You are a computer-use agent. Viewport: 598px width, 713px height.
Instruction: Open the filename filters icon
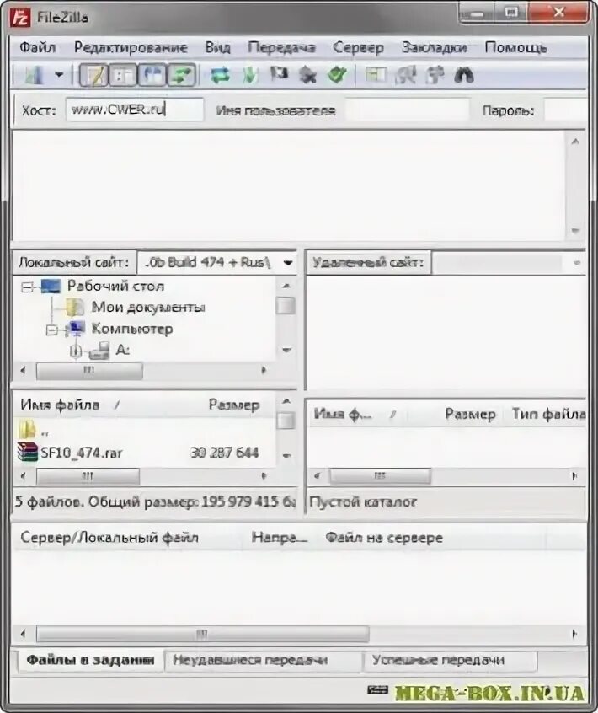[x=376, y=75]
